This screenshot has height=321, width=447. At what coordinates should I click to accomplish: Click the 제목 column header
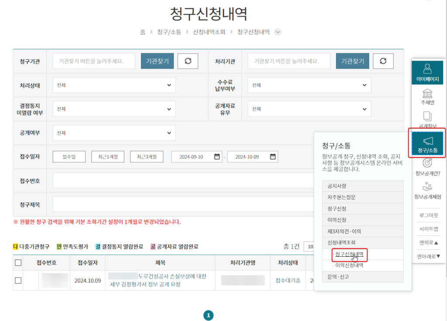point(160,262)
